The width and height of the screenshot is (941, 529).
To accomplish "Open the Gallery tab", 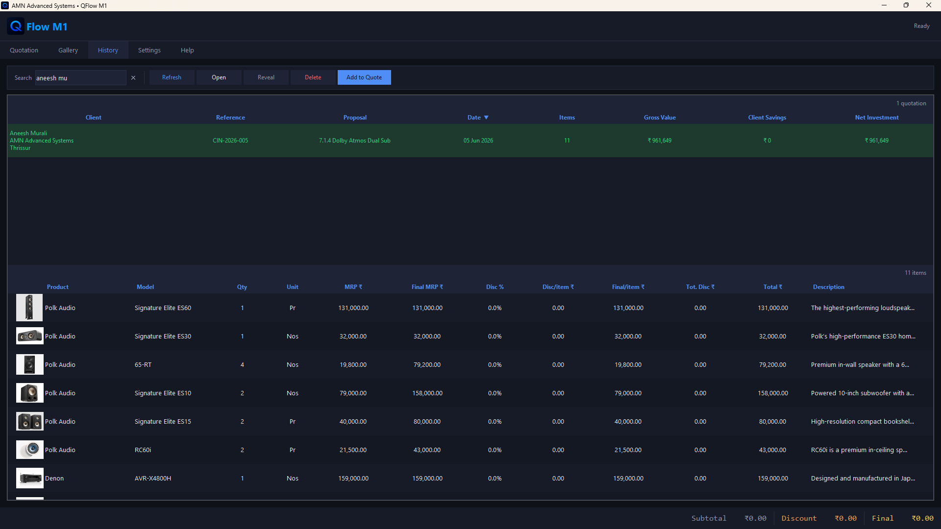I will point(68,50).
